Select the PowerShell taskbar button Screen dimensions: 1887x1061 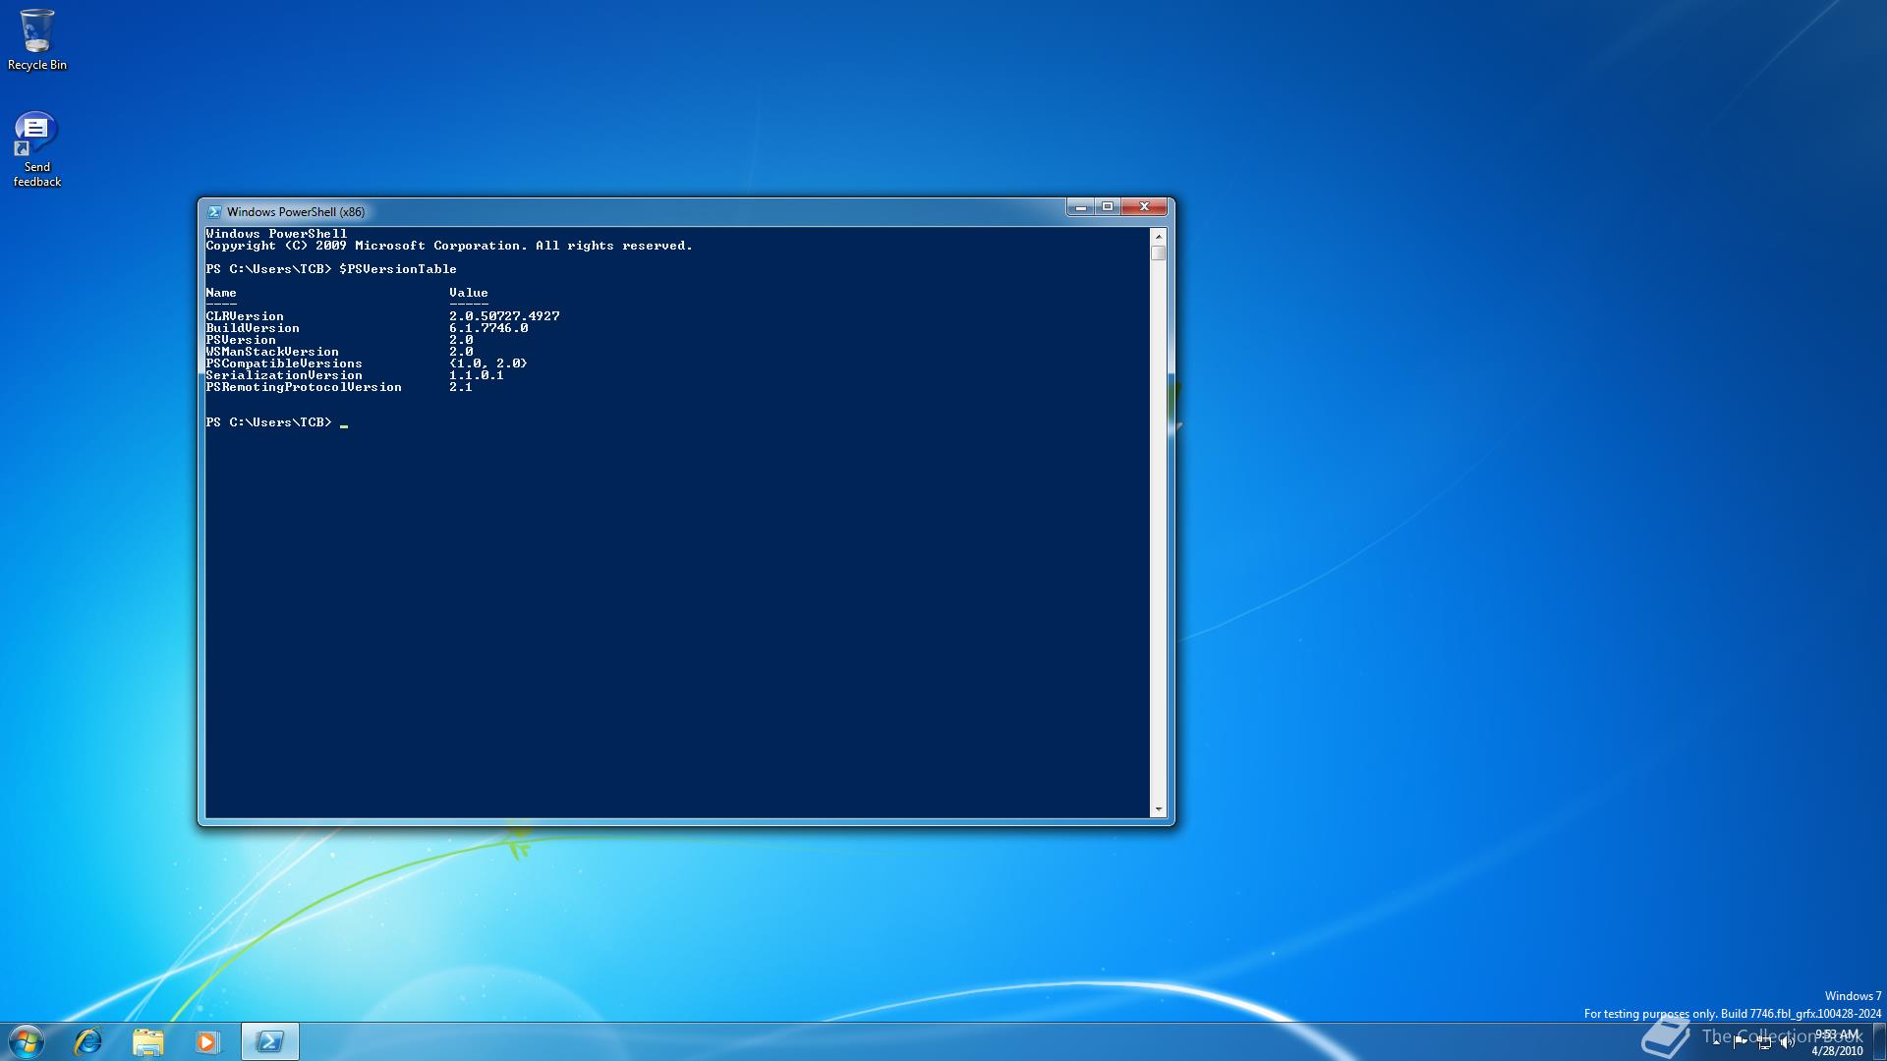point(269,1041)
